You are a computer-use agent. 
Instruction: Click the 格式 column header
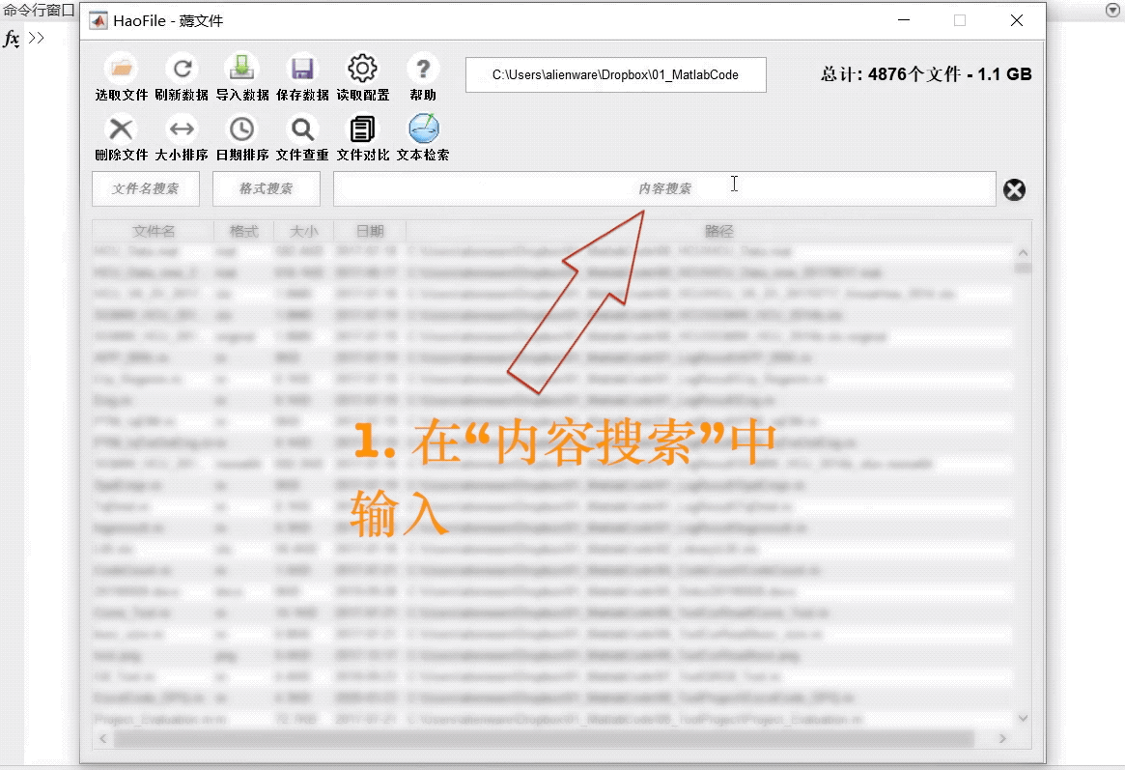(244, 231)
